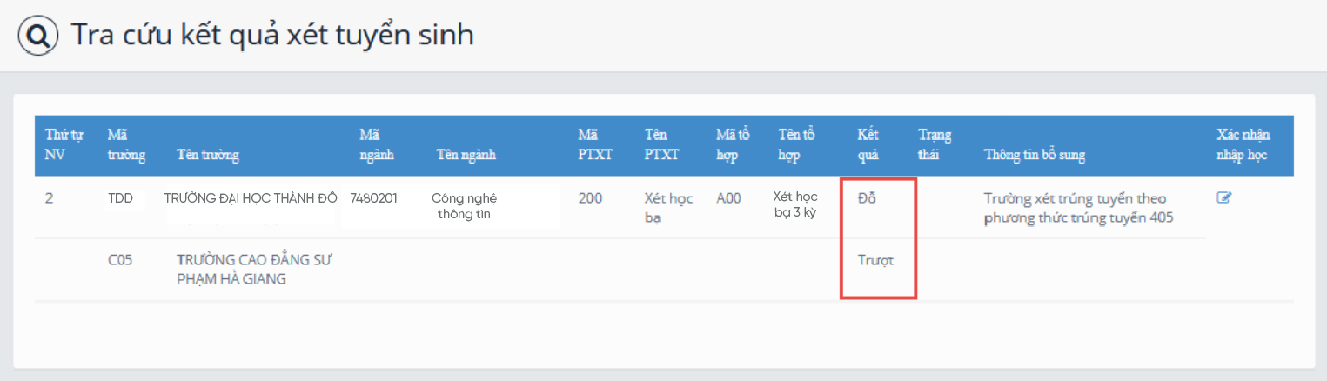This screenshot has width=1327, height=381.
Task: Click the 'Xét học bạ 3 kỳ' cell
Action: tap(795, 204)
